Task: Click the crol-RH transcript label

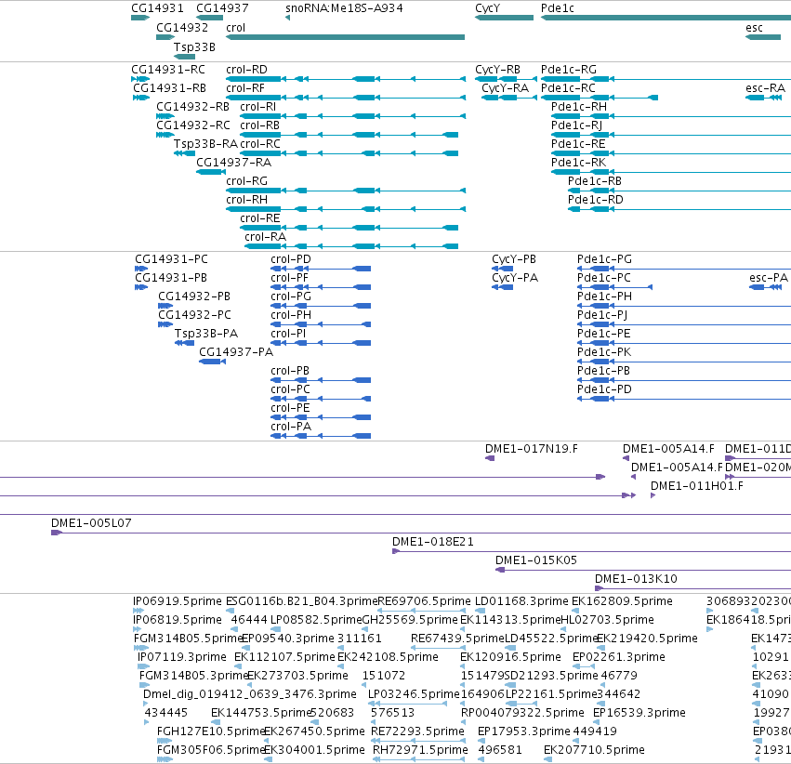Action: (246, 200)
